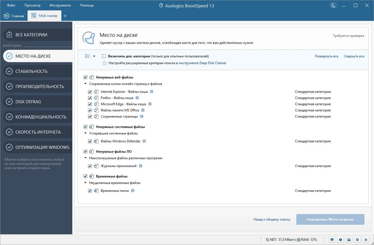Click Развернуть все link
The width and height of the screenshot is (374, 245).
click(x=327, y=56)
